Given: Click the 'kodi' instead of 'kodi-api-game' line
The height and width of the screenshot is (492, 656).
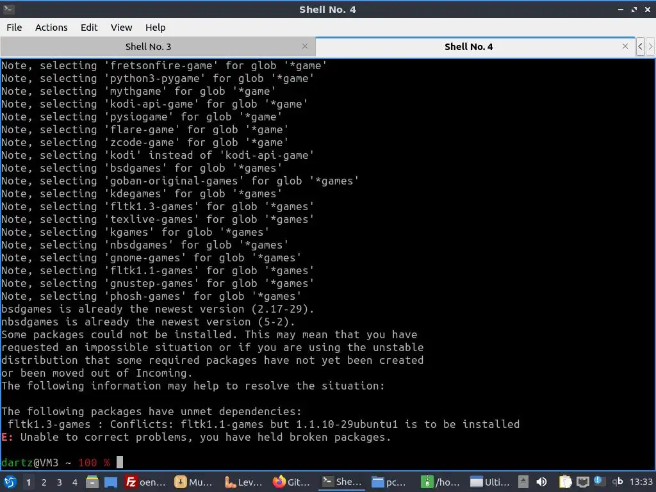Looking at the screenshot, I should point(158,155).
